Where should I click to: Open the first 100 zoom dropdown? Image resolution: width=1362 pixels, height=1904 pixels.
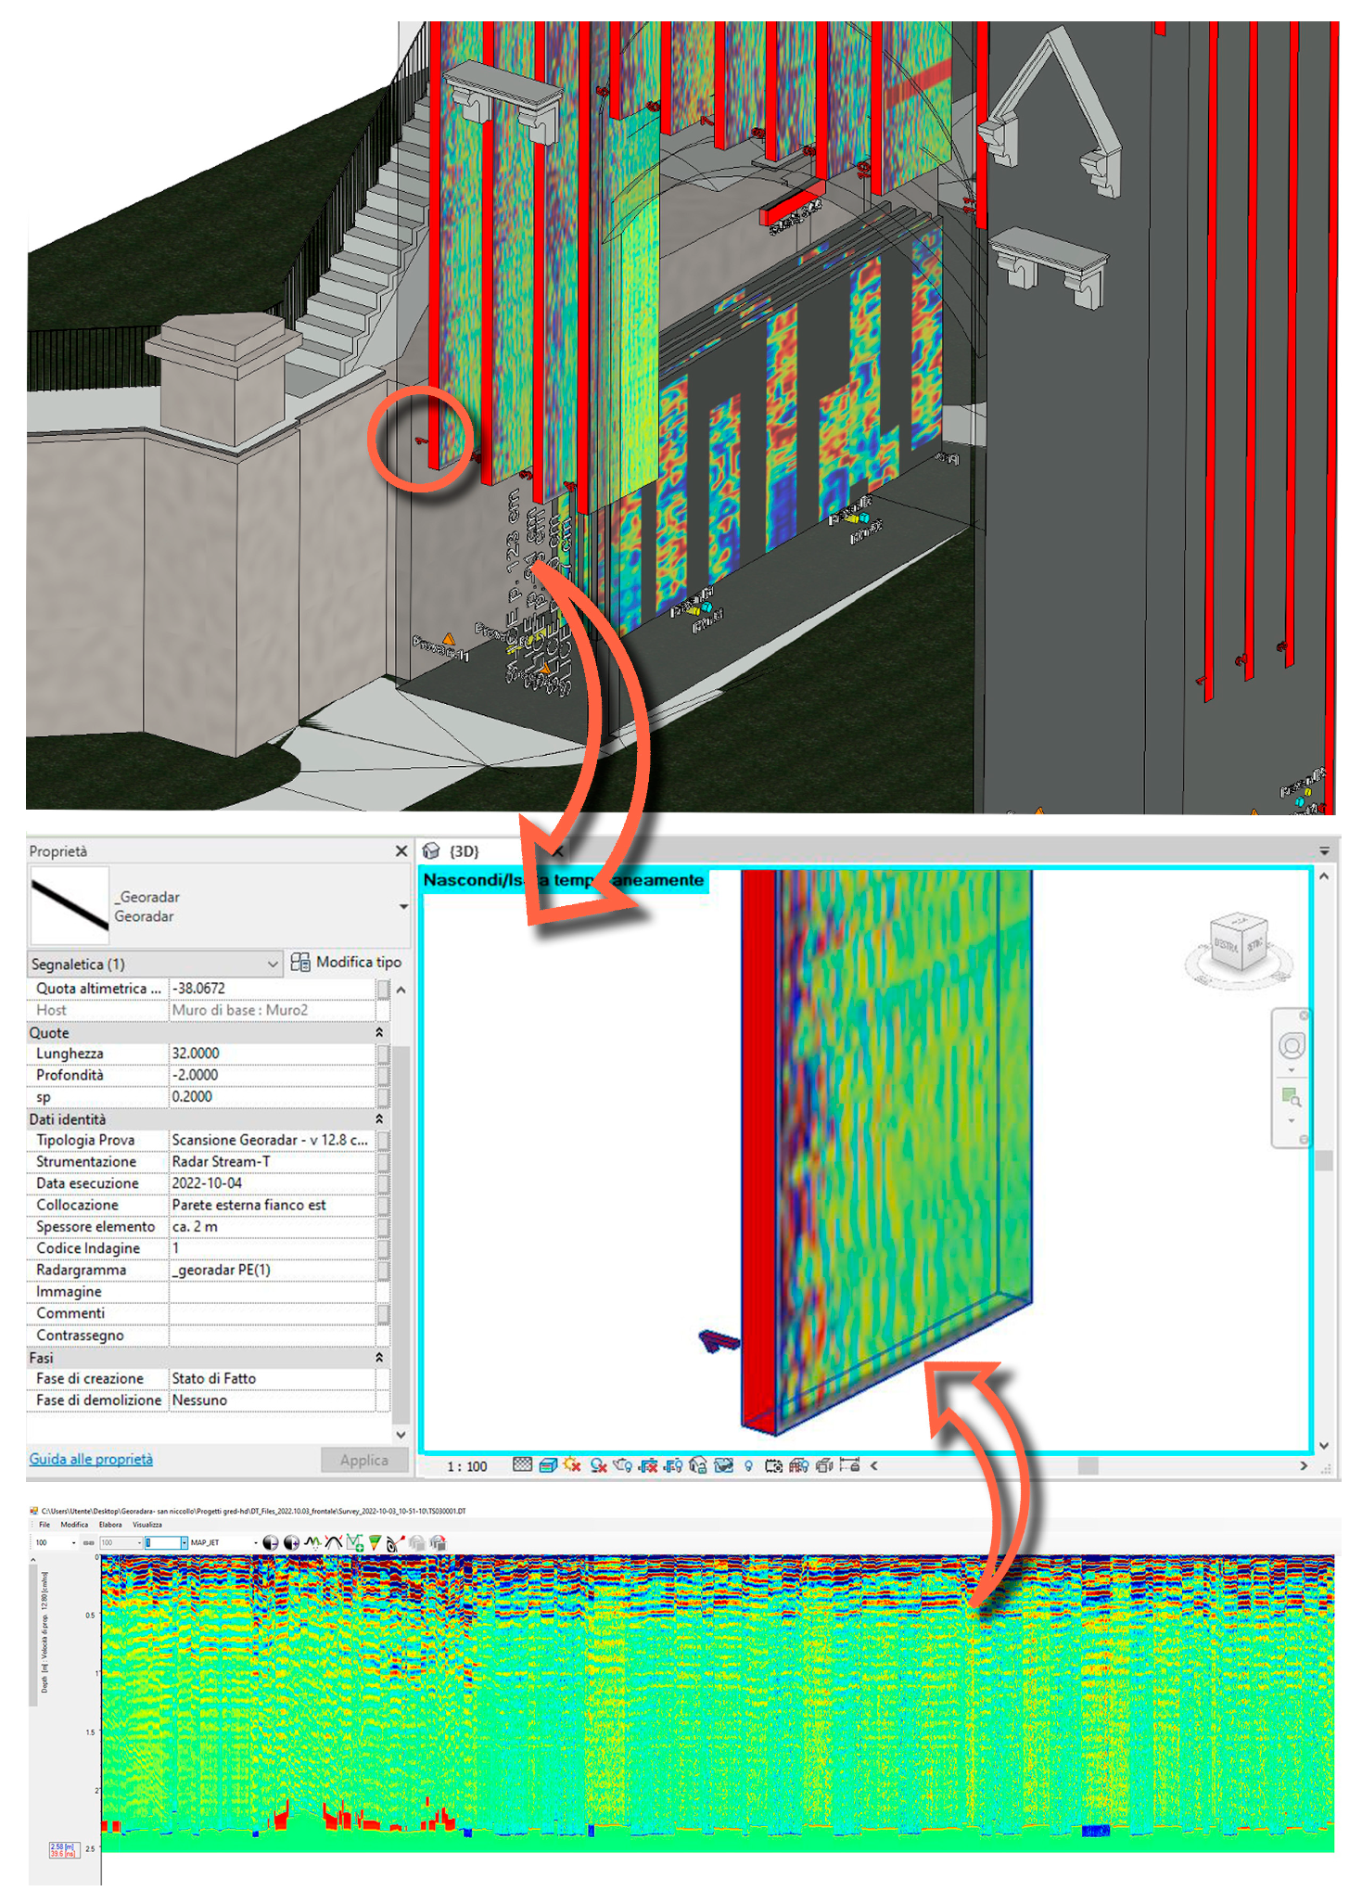[x=73, y=1542]
